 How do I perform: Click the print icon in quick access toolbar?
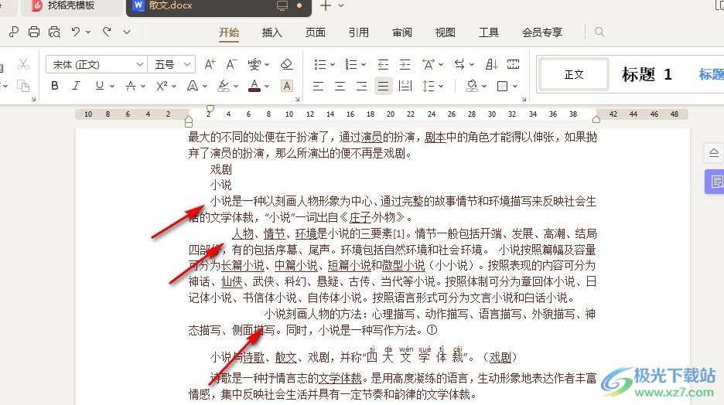point(34,32)
